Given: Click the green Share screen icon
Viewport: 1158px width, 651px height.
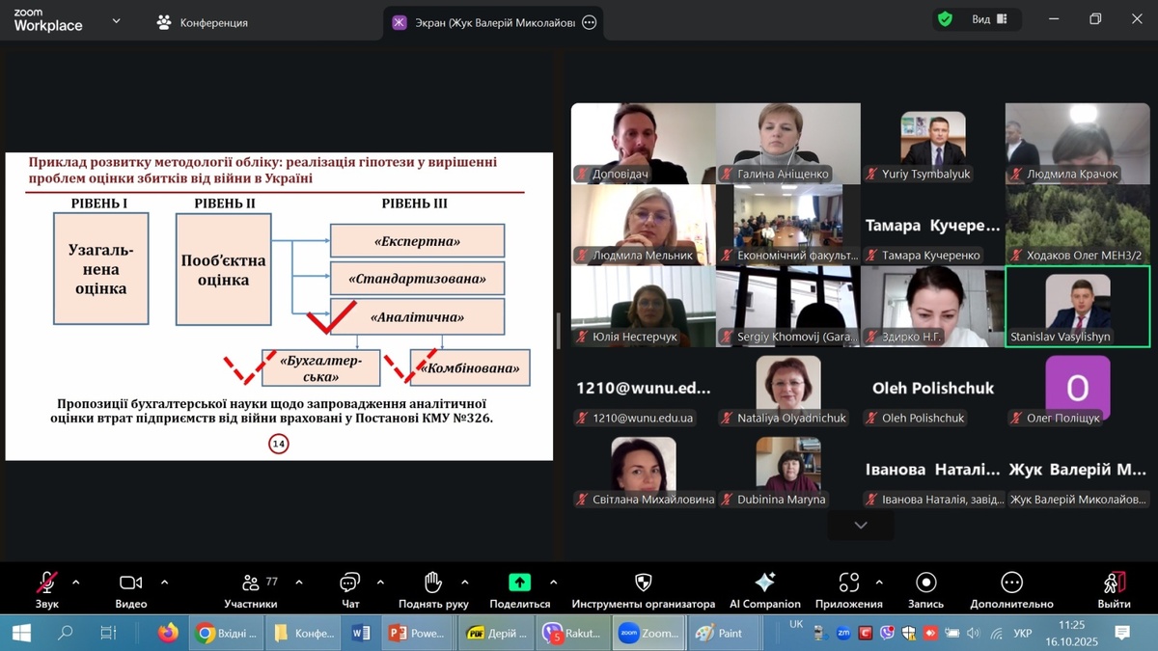Looking at the screenshot, I should click(519, 583).
